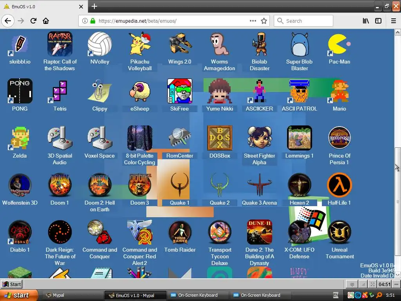Screen dimensions: 401x301
Task: Launch Raptor: Call of the Shadows
Action: coord(60,44)
